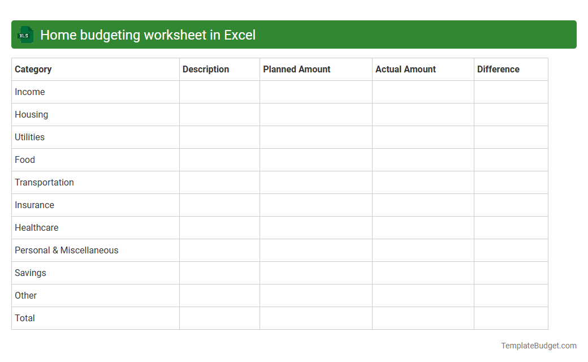Screen dimensions: 588x362
Task: Click the Category column header
Action: click(33, 69)
